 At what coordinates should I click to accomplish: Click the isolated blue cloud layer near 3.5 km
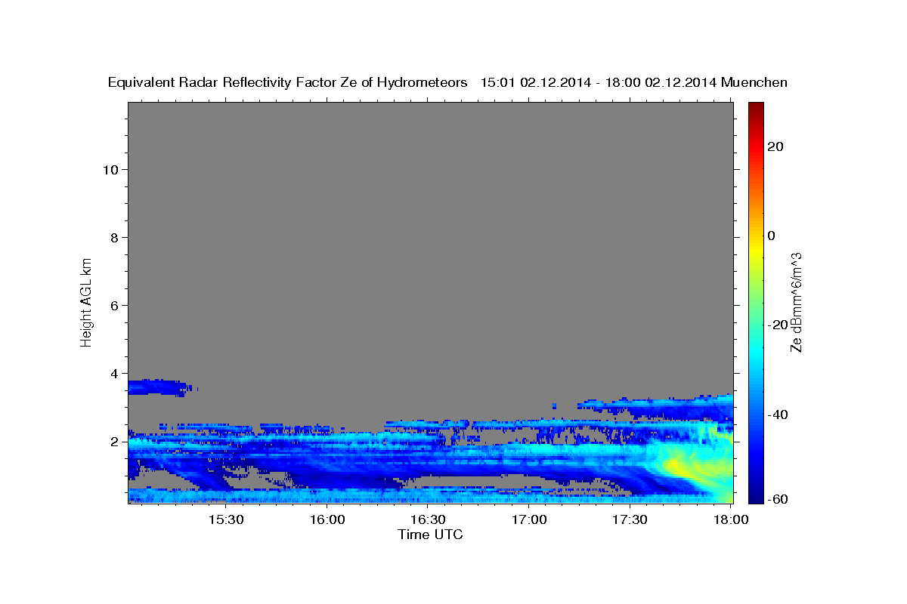pyautogui.click(x=156, y=388)
